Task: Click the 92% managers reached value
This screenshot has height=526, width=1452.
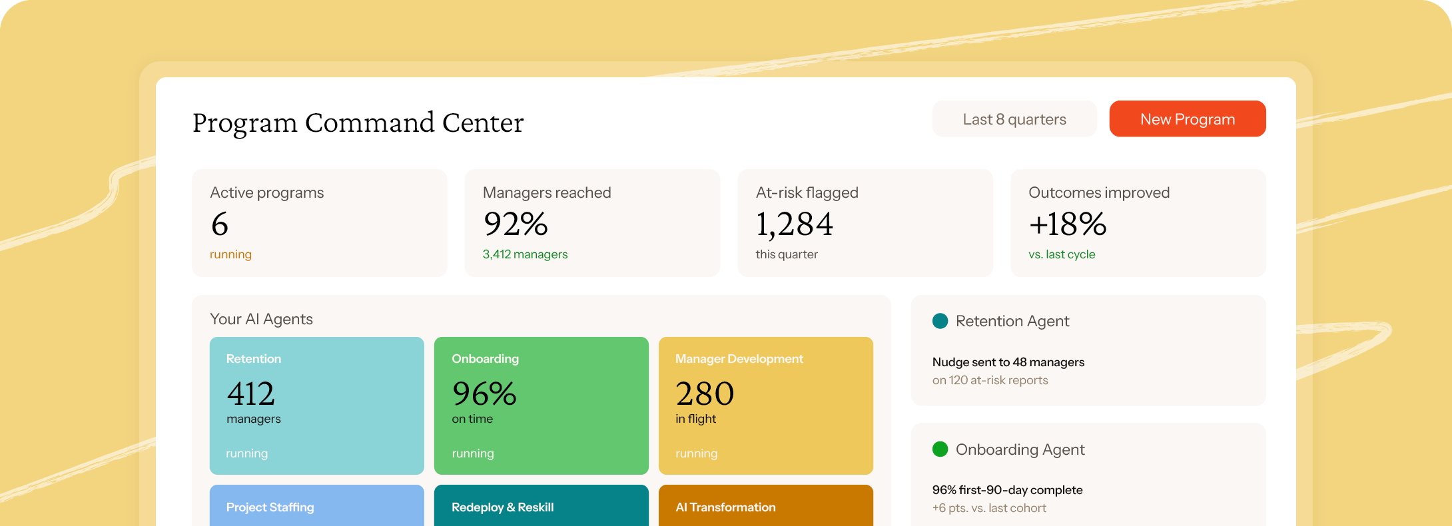Action: click(x=516, y=224)
